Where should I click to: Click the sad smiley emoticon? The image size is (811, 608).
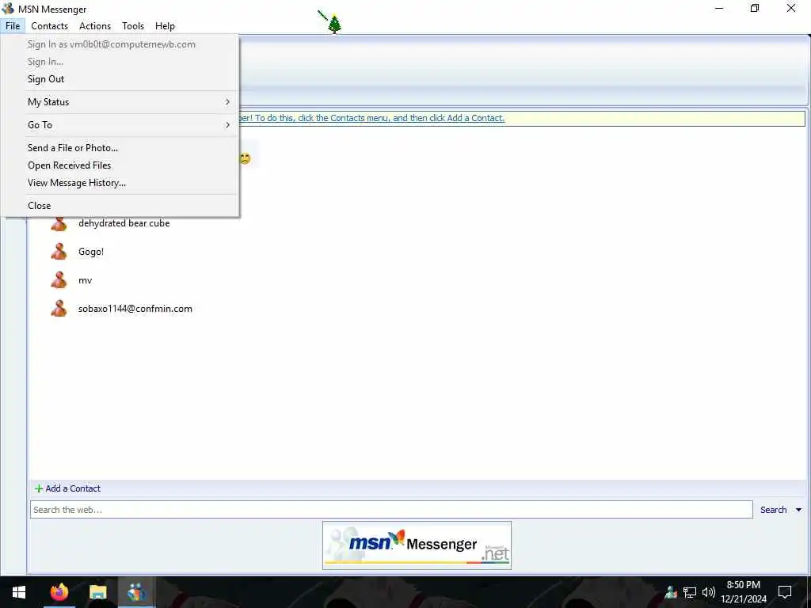click(x=246, y=158)
